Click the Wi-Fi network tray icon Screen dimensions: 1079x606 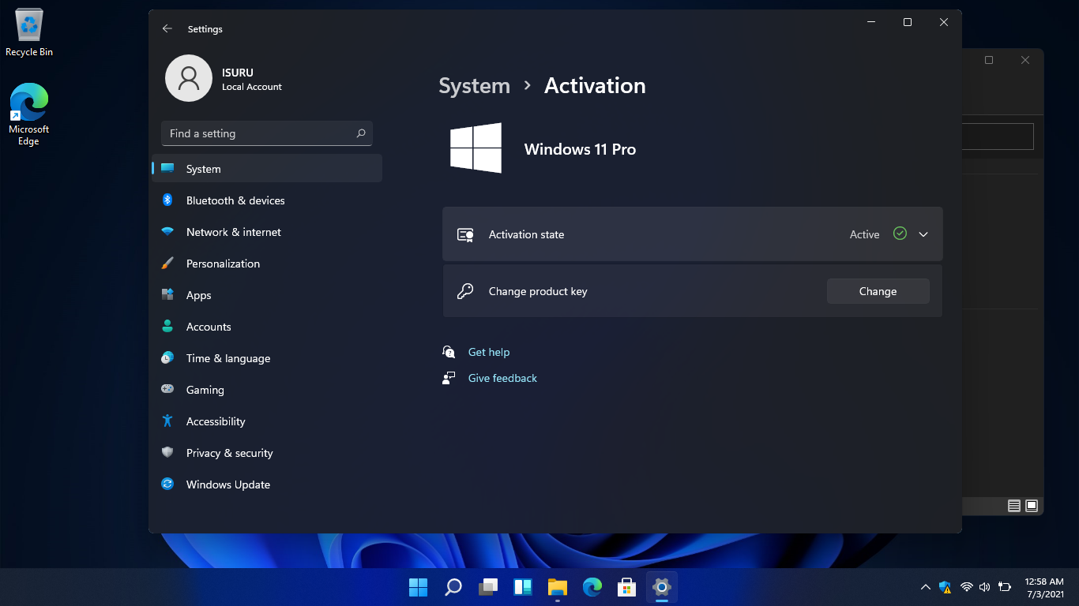[966, 587]
